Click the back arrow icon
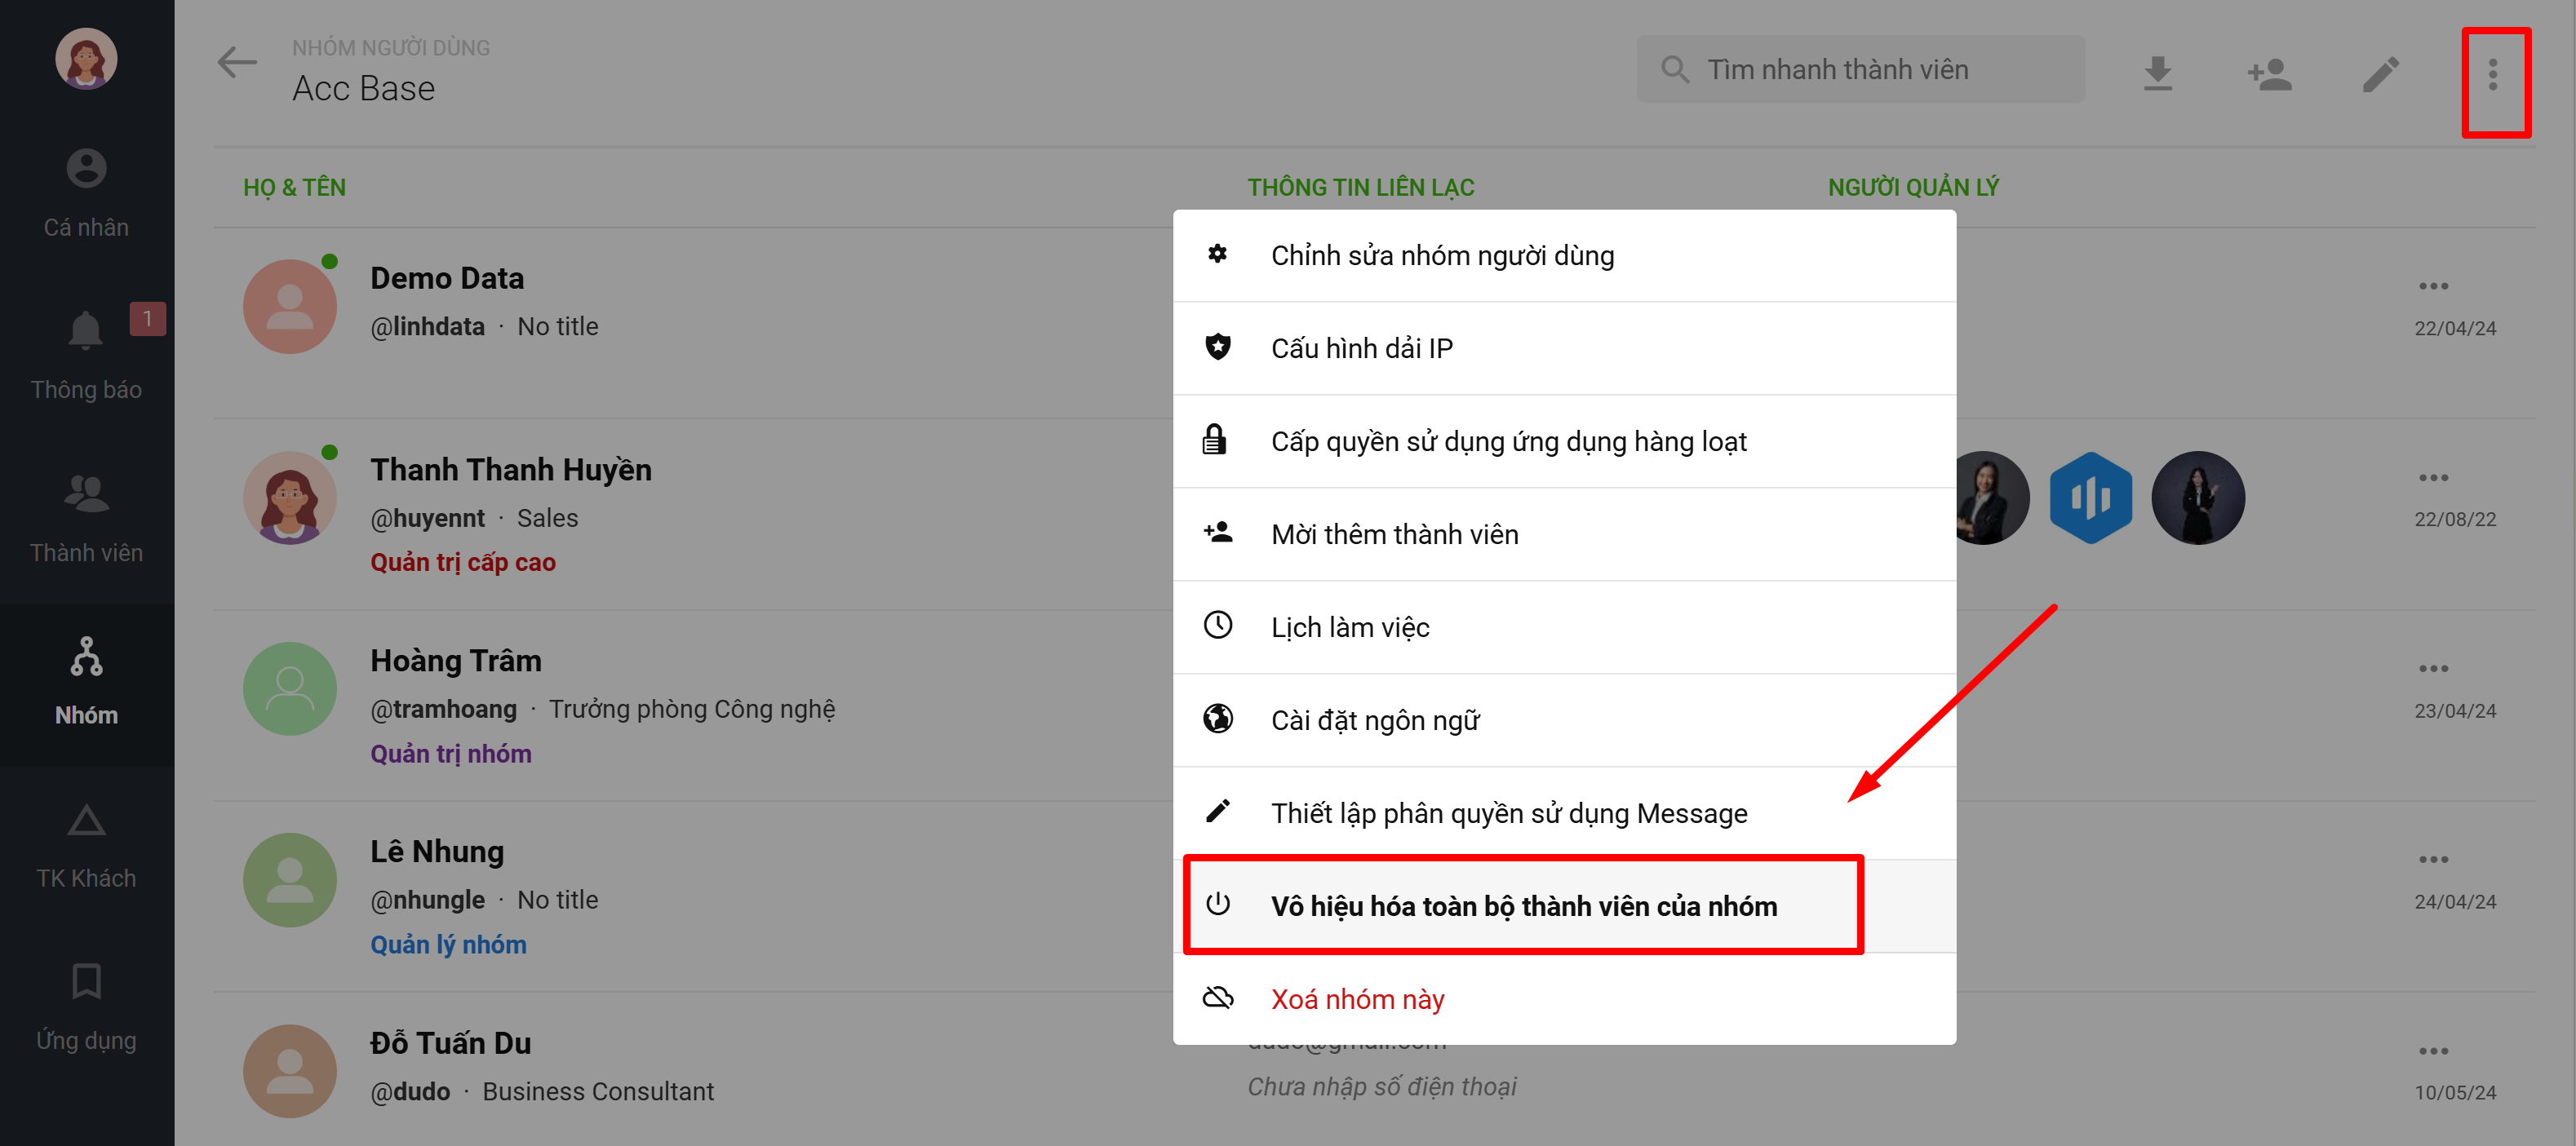This screenshot has height=1146, width=2576. (x=237, y=64)
